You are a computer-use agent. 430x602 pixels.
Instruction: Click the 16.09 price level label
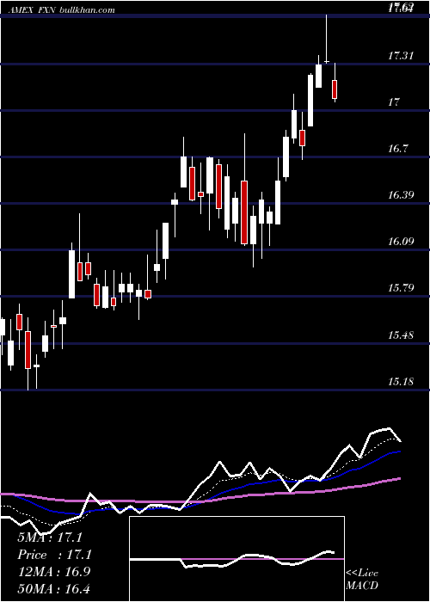pos(401,242)
